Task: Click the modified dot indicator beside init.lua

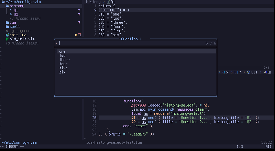Action: [x=76, y=35]
